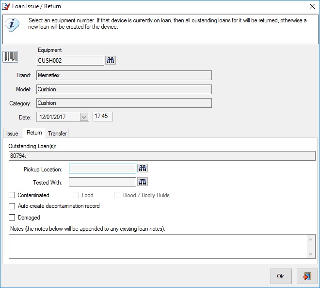Click the blue info bubble icon

point(12,25)
